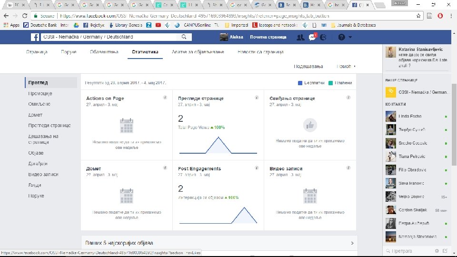Expand Помоћ dropdown

(346, 67)
